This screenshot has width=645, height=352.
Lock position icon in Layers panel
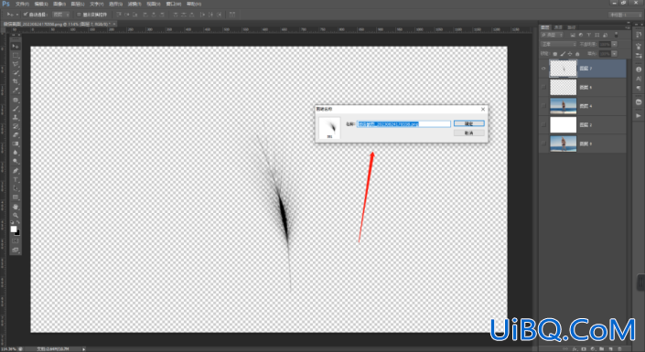[x=570, y=54]
